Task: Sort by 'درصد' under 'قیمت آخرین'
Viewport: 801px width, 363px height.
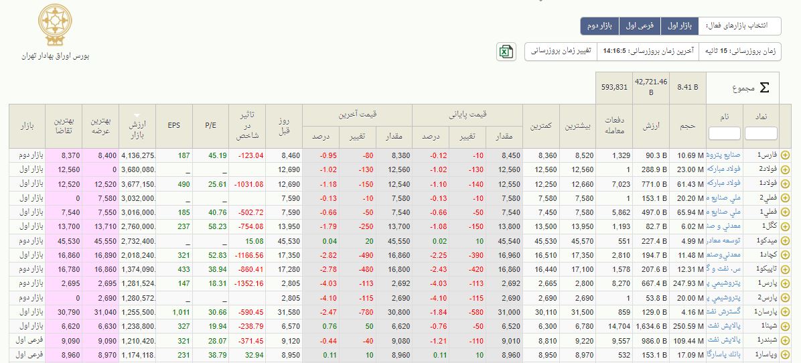Action: click(321, 137)
